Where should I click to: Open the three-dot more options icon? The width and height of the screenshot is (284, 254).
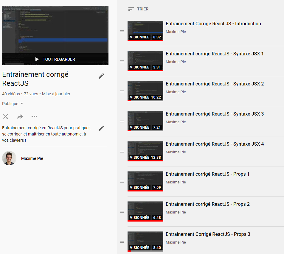tap(34, 116)
